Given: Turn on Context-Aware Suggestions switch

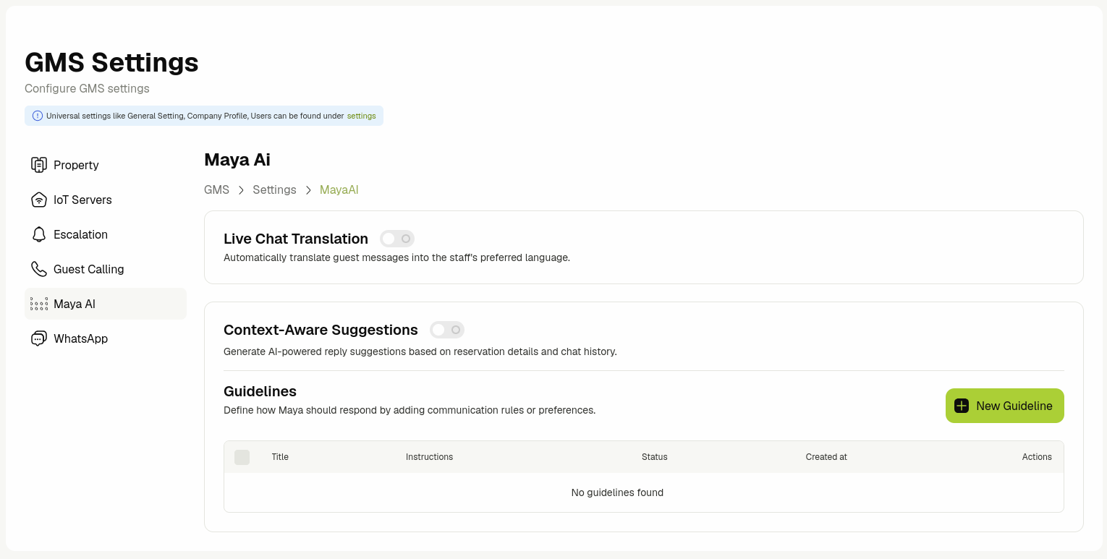Looking at the screenshot, I should click(447, 330).
